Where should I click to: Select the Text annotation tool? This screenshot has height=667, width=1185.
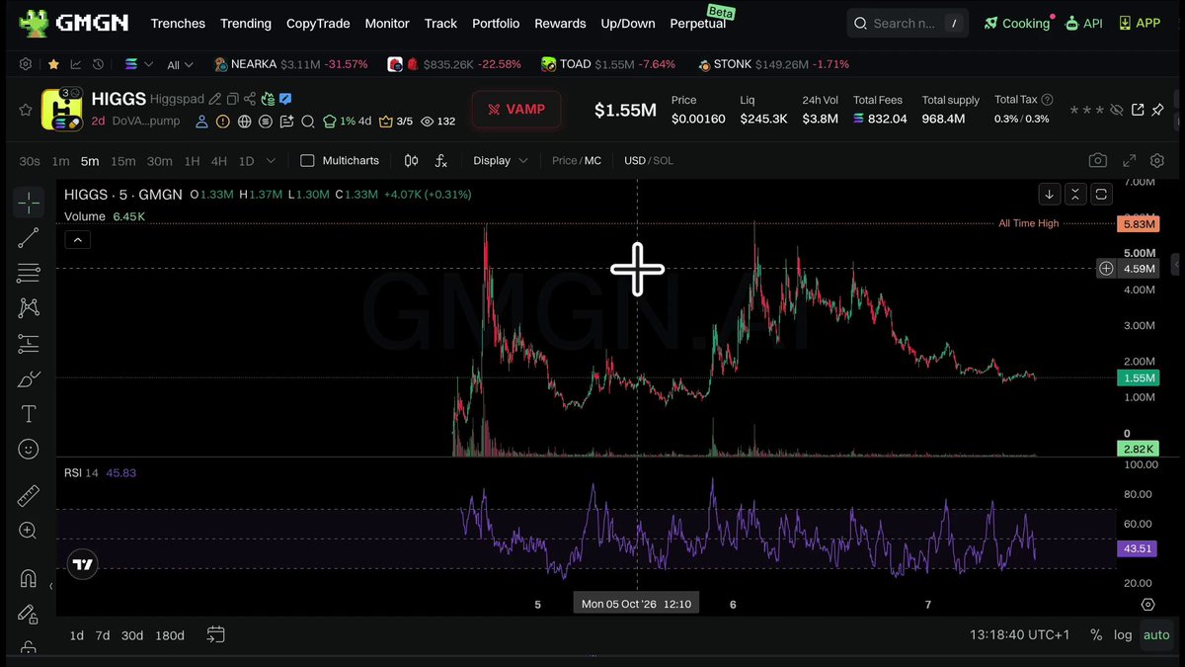(29, 414)
